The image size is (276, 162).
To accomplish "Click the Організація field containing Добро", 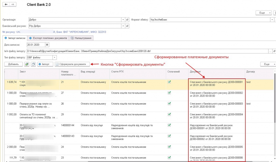I will (75, 20).
